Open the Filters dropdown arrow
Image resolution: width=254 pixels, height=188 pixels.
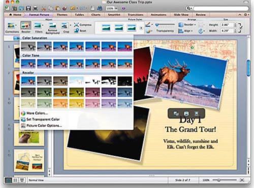(43, 25)
